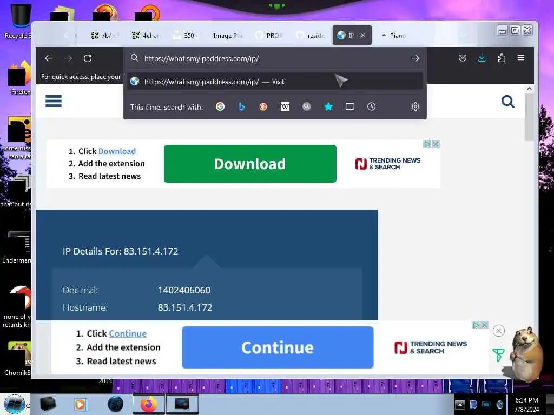The height and width of the screenshot is (415, 554).
Task: Click the browser Back arrow
Action: pyautogui.click(x=49, y=58)
